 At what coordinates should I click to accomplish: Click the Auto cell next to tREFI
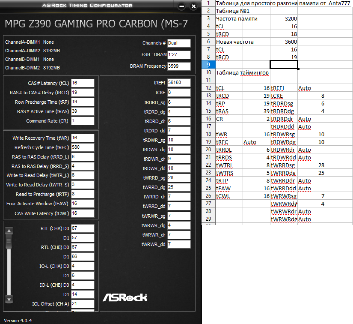311,88
